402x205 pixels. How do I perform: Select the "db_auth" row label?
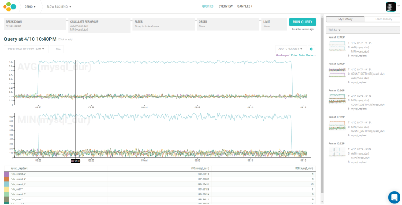17,189
